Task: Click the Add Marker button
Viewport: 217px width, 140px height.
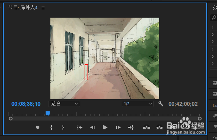Action: pyautogui.click(x=38, y=127)
